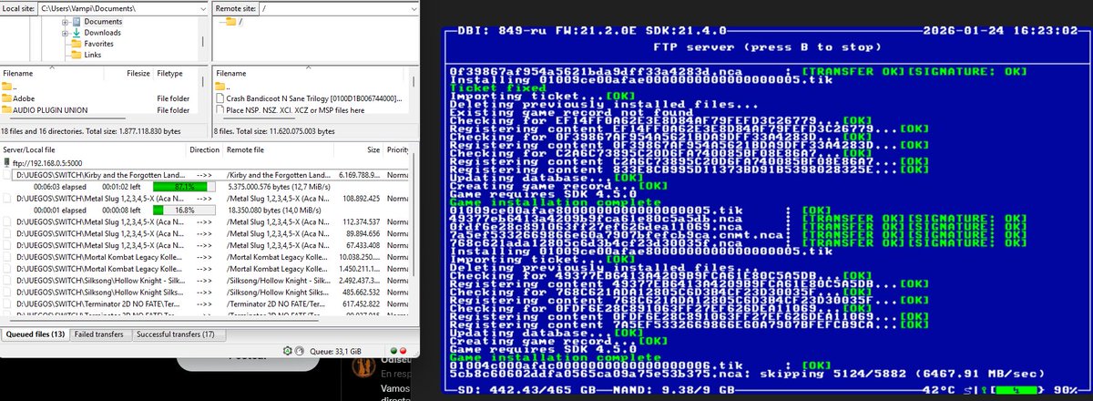Select the Kirby queue row sized 6.169.788.9
The image size is (1093, 401).
click(206, 173)
